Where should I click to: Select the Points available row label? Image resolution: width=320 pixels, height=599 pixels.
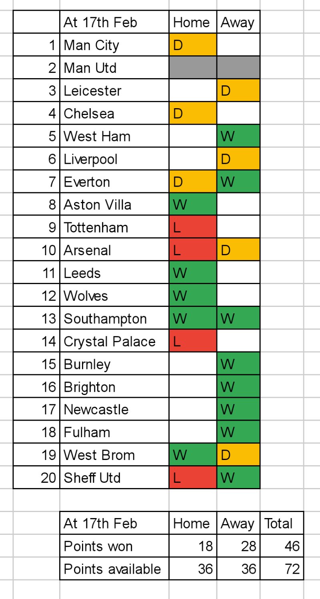tap(114, 569)
